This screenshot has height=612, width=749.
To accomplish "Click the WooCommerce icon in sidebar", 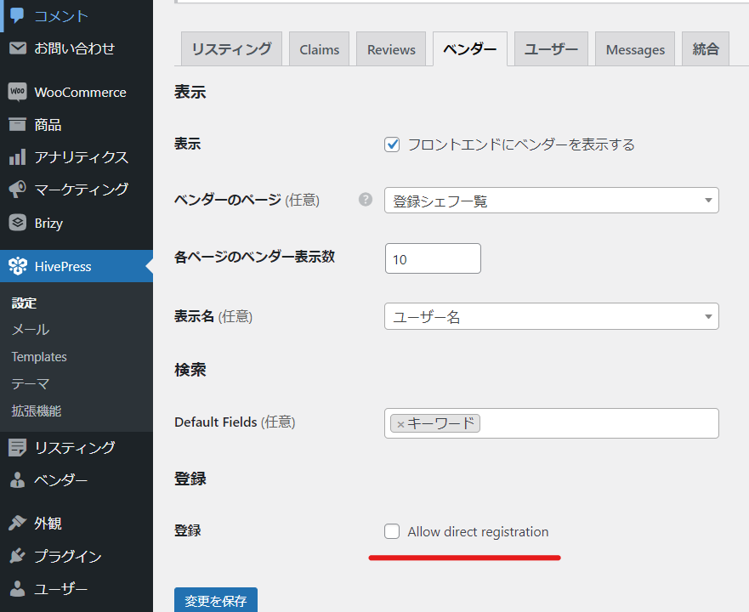I will tap(17, 92).
